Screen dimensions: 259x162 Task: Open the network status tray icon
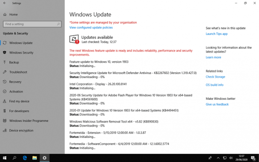tap(225, 158)
